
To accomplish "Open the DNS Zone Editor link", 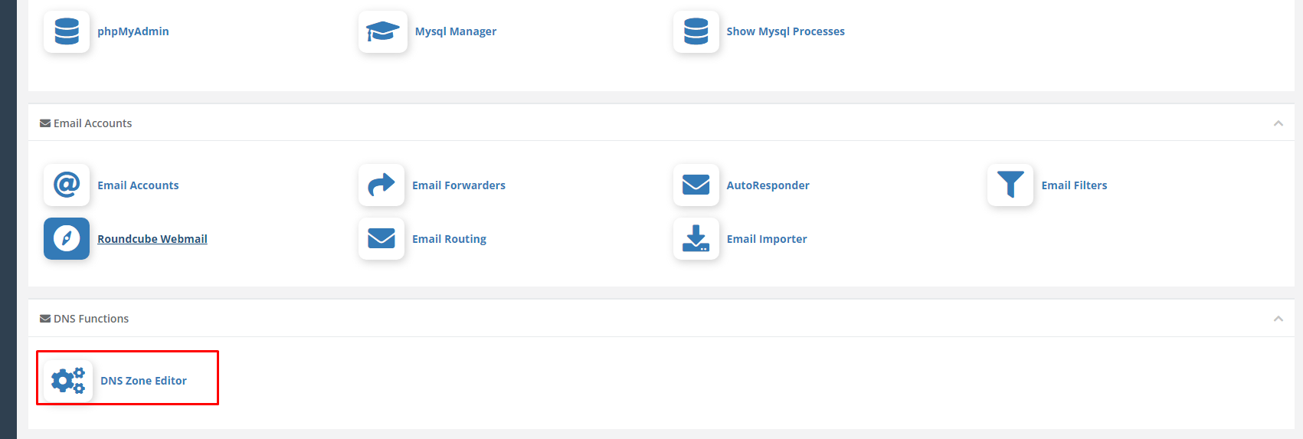I will (x=144, y=381).
